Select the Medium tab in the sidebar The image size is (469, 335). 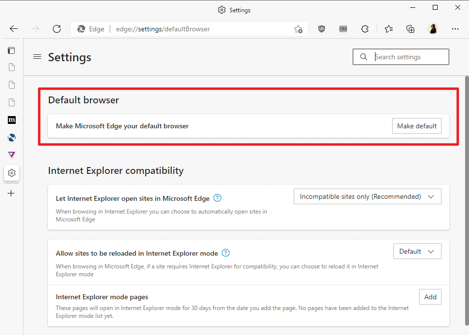(12, 120)
